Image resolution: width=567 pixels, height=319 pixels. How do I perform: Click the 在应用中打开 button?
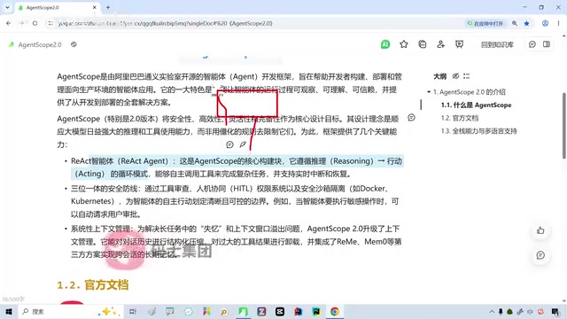point(485,24)
